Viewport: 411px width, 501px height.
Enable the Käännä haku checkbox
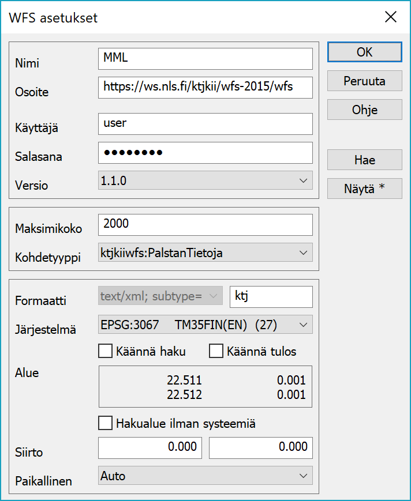pyautogui.click(x=106, y=351)
